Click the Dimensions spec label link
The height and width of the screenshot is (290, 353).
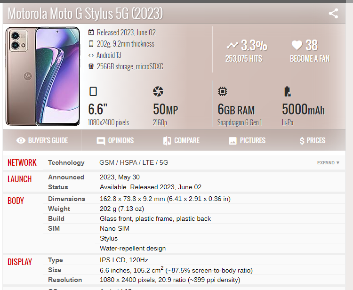pyautogui.click(x=67, y=199)
